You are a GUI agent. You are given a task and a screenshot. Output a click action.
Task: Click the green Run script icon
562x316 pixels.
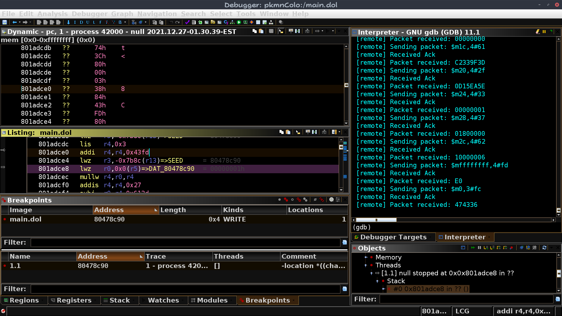click(239, 22)
